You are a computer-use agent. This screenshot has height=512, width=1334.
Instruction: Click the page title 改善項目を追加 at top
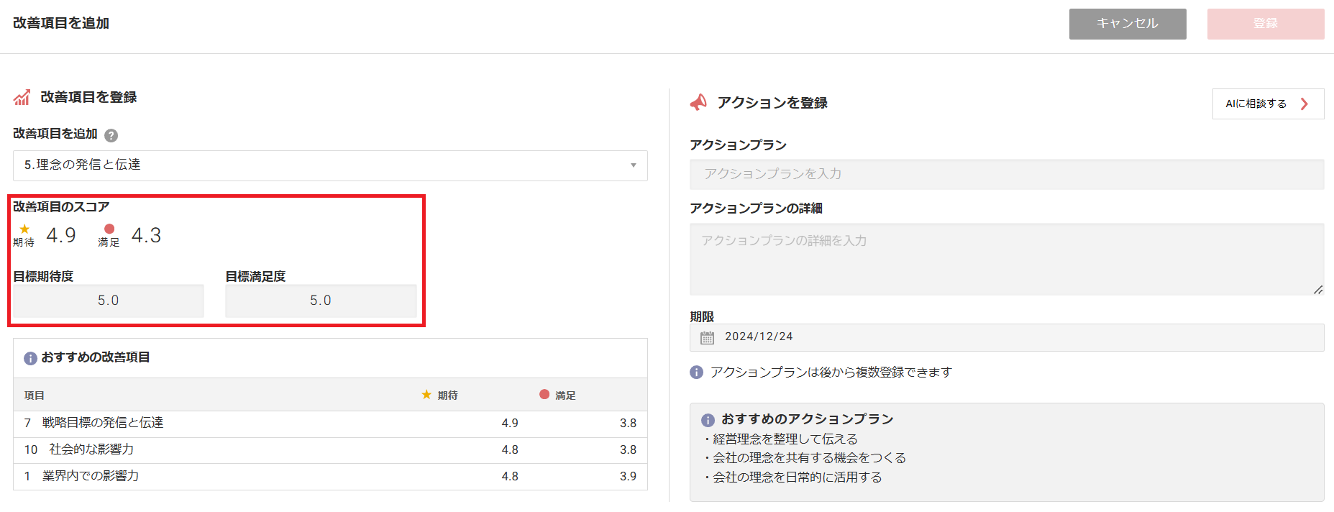click(61, 23)
